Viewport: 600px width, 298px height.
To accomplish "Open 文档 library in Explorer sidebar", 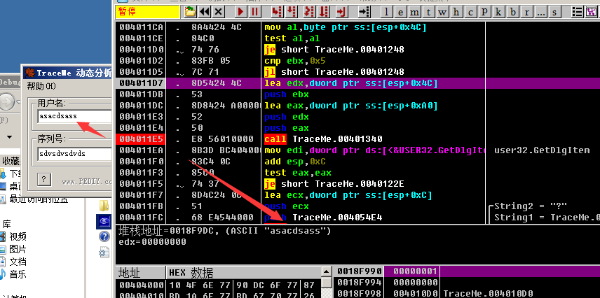I will click(18, 262).
